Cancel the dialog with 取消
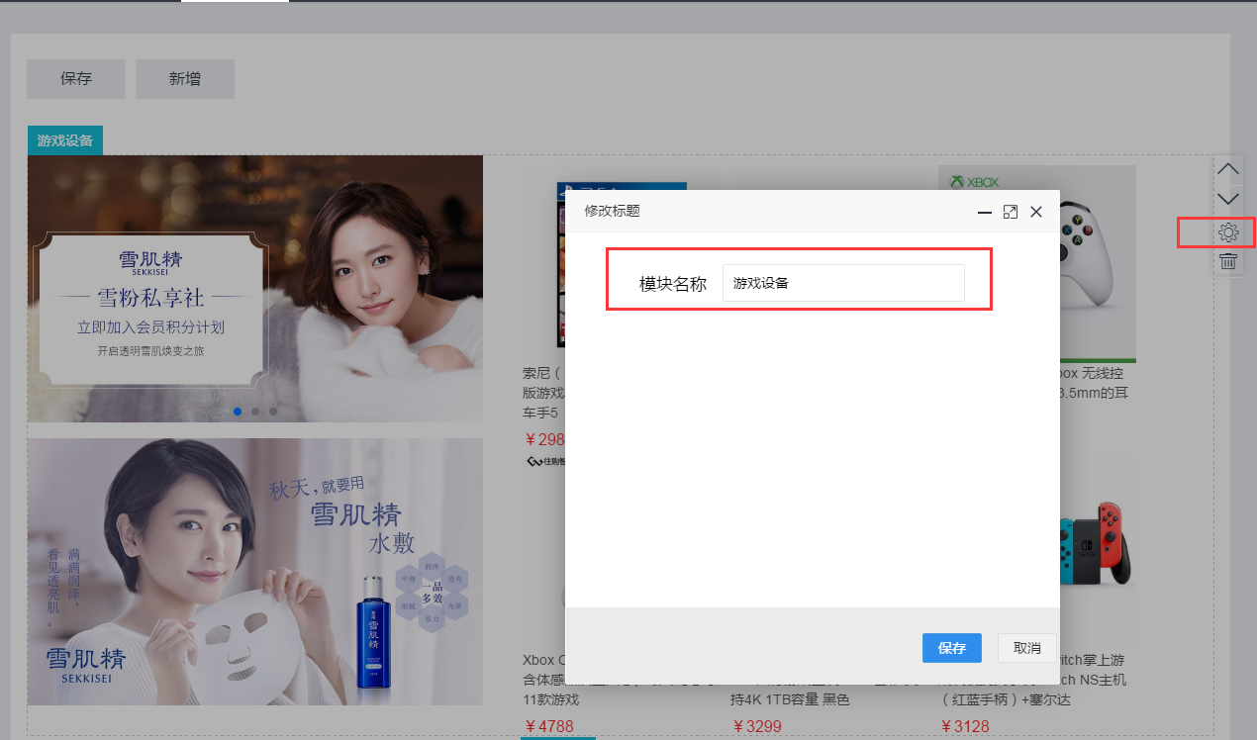Image resolution: width=1257 pixels, height=740 pixels. coord(1027,648)
